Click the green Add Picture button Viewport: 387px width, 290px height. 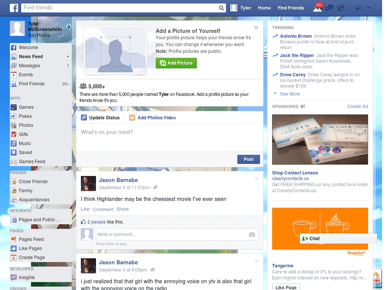(176, 63)
